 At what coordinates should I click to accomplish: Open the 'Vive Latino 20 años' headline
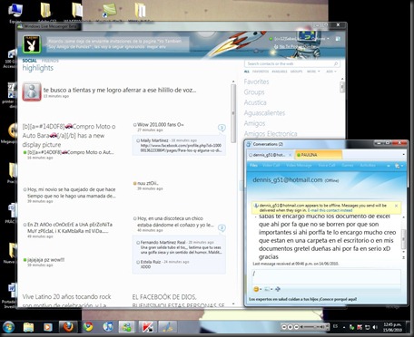click(66, 301)
